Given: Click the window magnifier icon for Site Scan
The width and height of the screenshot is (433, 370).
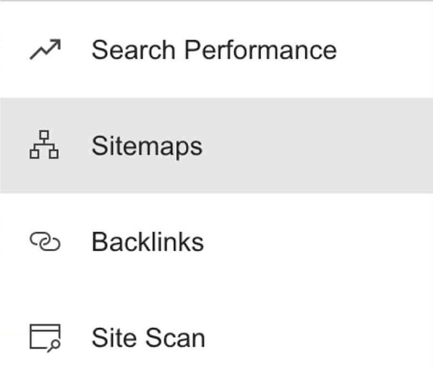Looking at the screenshot, I should 45,337.
